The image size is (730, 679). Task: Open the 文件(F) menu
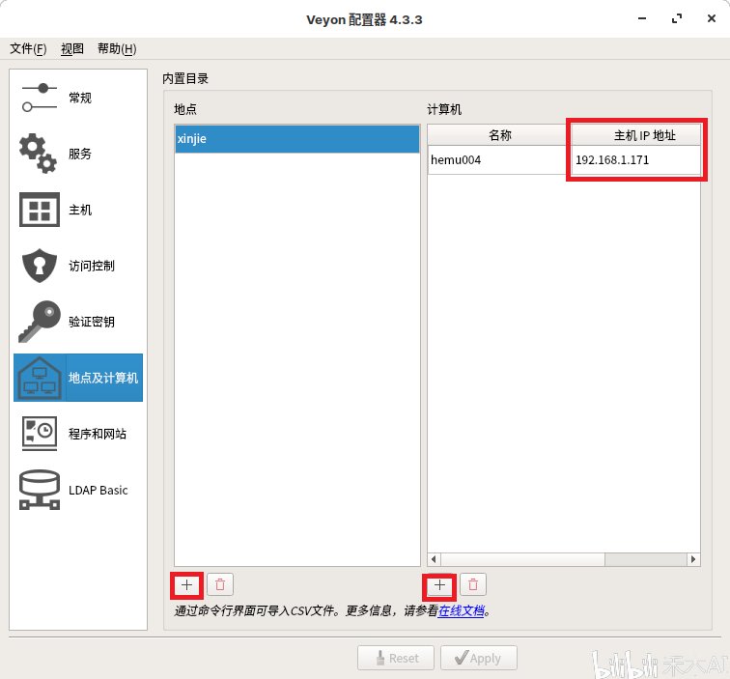click(28, 48)
